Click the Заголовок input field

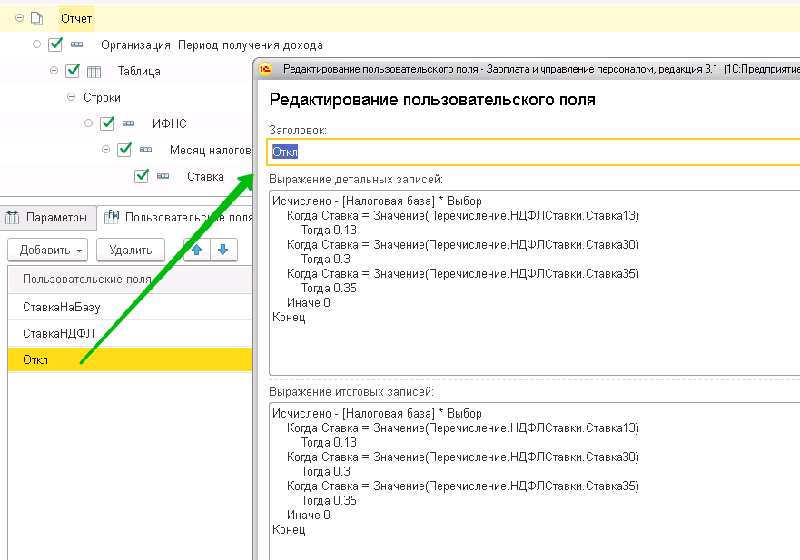pyautogui.click(x=534, y=152)
